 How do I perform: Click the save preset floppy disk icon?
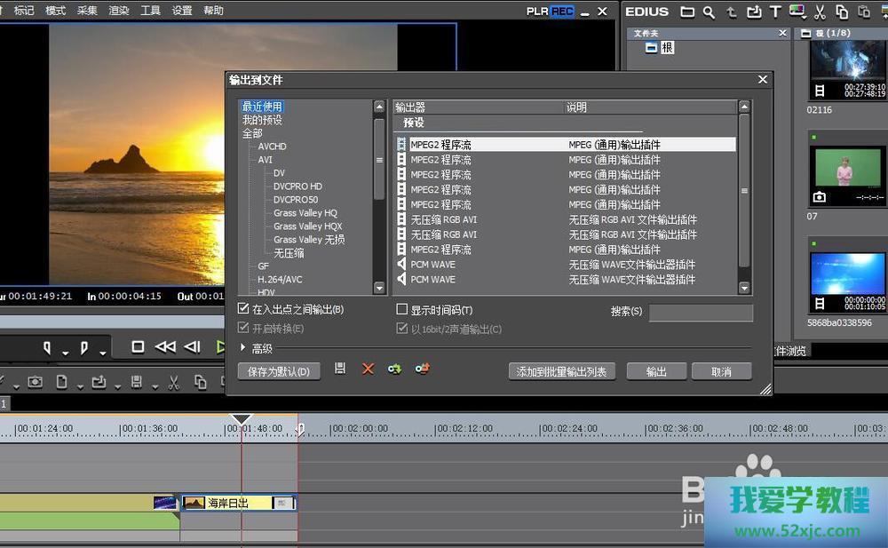pyautogui.click(x=340, y=369)
